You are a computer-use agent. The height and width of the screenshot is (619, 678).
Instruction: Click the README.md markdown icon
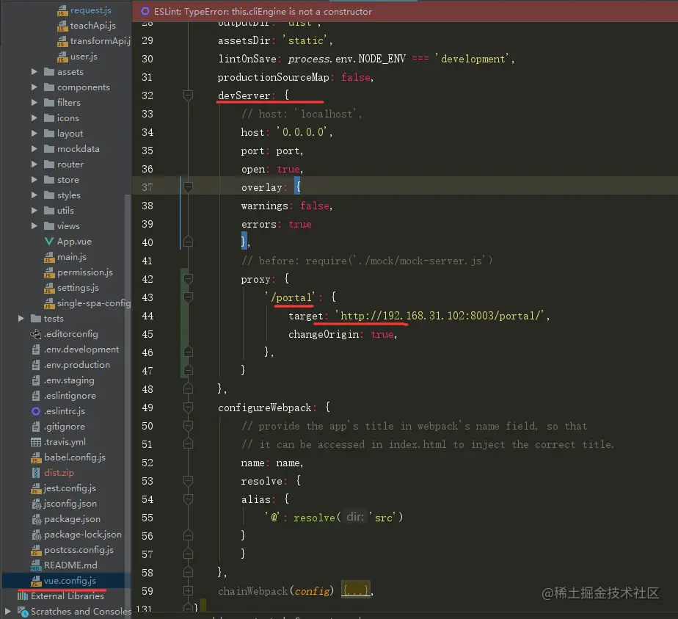[36, 565]
